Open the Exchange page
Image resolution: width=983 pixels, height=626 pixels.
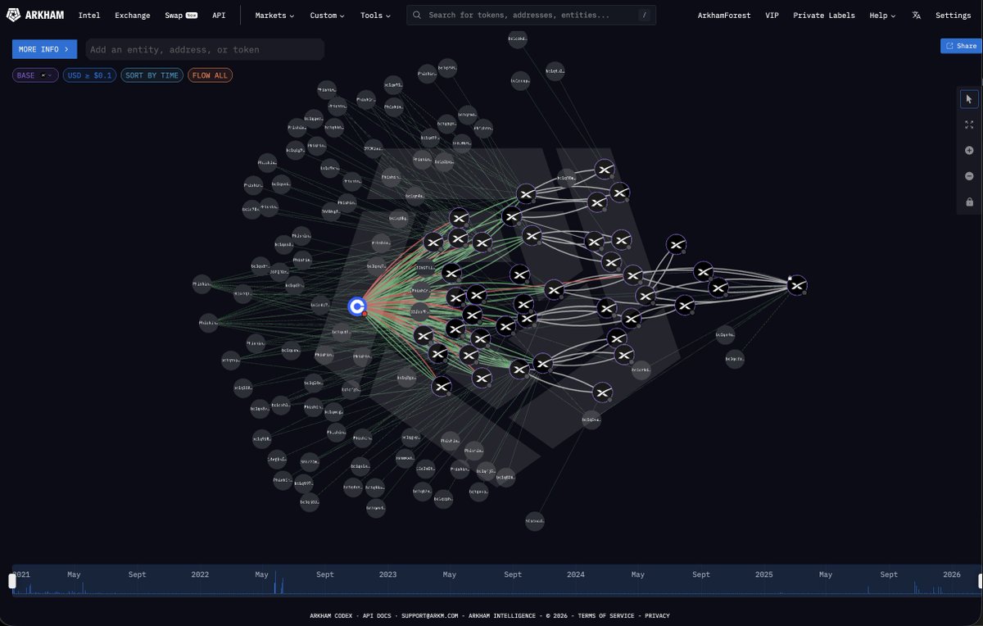pos(133,16)
